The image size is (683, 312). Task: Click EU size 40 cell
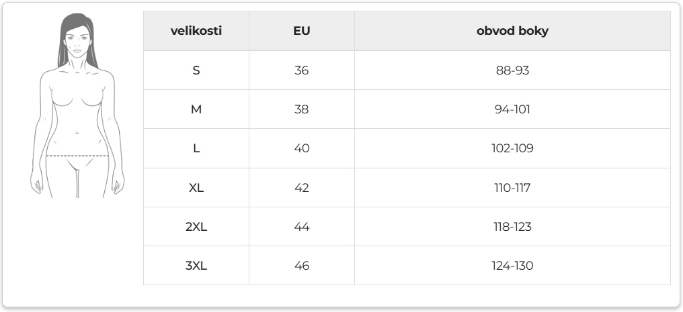pyautogui.click(x=301, y=148)
